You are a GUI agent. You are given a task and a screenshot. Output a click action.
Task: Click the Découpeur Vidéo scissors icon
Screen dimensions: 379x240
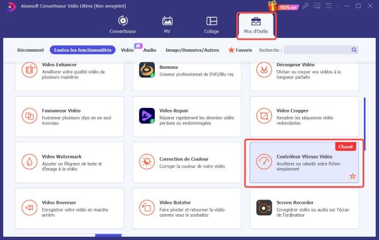(x=264, y=69)
